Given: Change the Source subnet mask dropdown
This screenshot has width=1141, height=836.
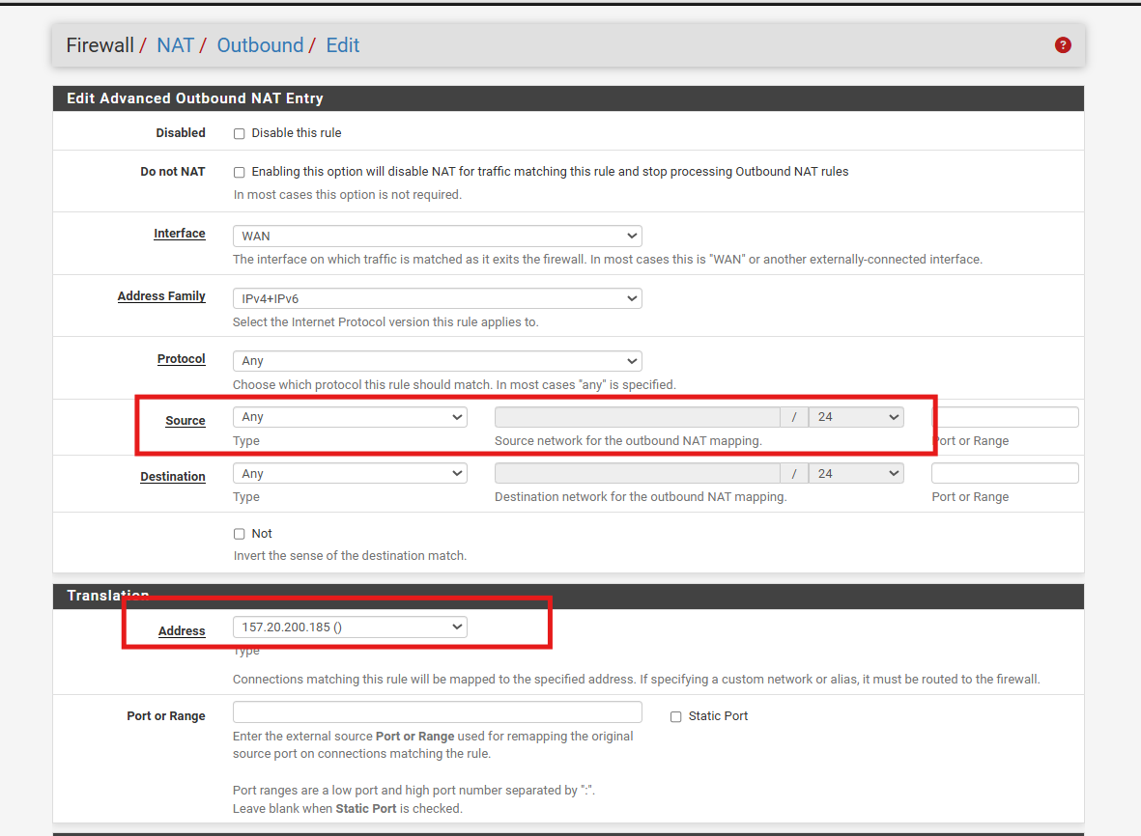Looking at the screenshot, I should coord(856,417).
